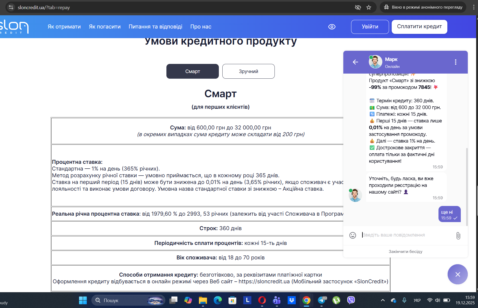Launch Copilot from the taskbar
The width and height of the screenshot is (478, 308).
(188, 300)
